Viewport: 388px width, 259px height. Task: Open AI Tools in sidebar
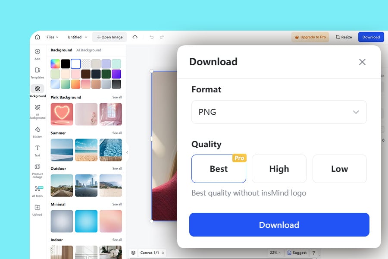[x=38, y=191]
